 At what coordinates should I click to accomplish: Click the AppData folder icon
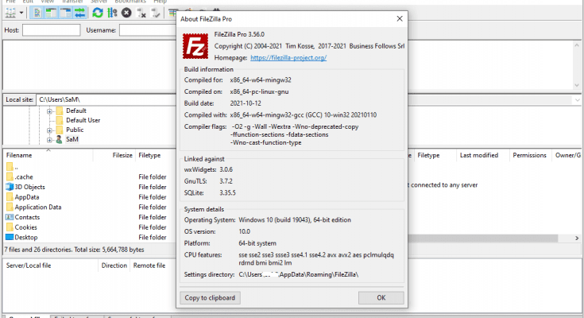pos(10,197)
